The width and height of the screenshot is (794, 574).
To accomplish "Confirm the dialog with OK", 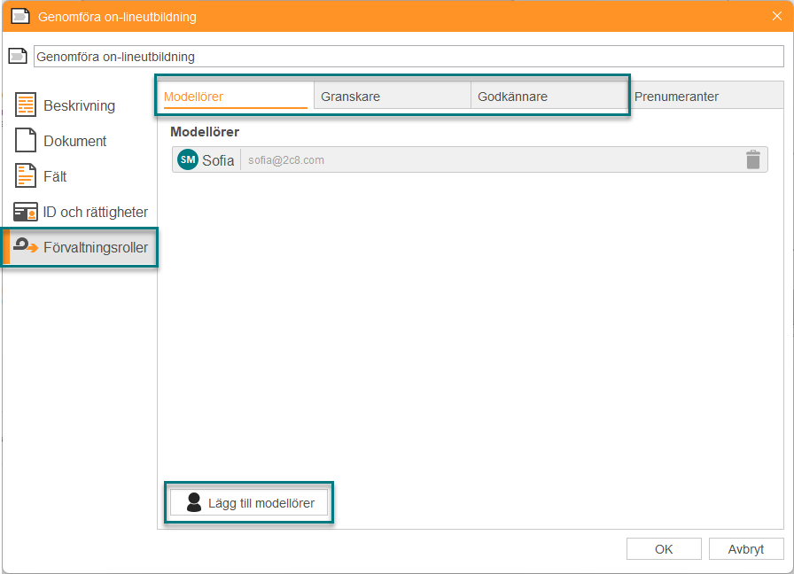I will pos(664,549).
